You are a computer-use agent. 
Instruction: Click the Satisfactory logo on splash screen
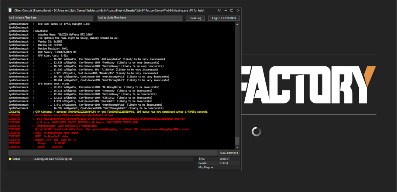(x=309, y=85)
